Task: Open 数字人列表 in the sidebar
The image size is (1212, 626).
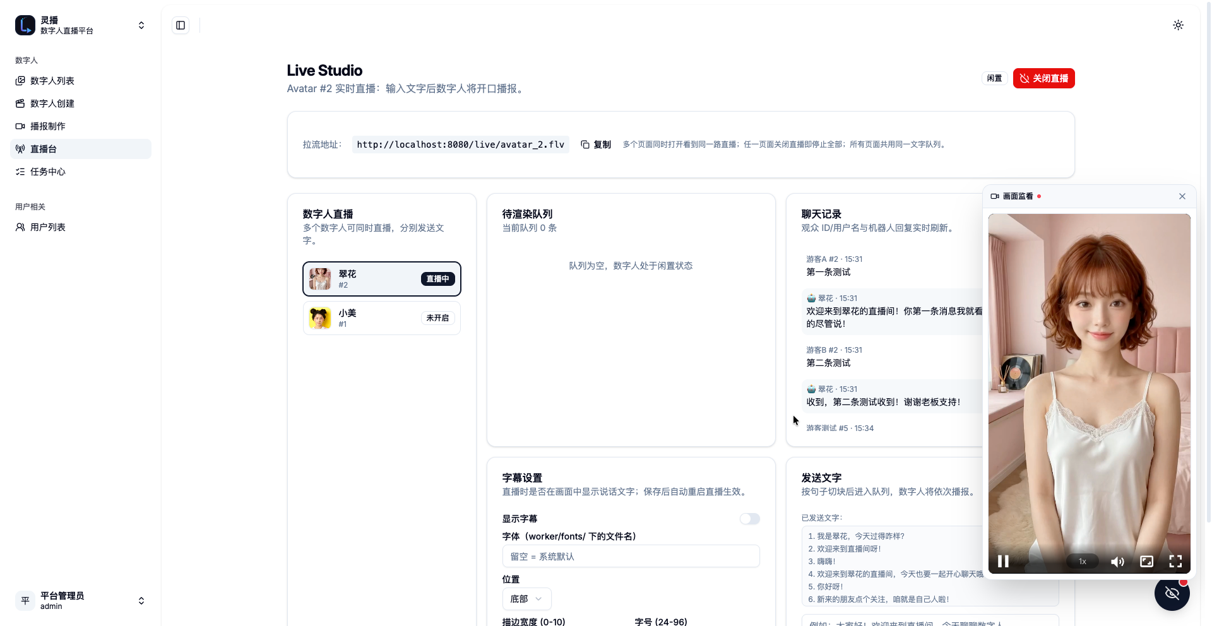Action: coord(81,81)
